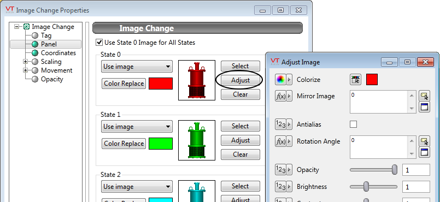Image resolution: width=440 pixels, height=202 pixels.
Task: Click State 1 Color Replace button
Action: pos(124,144)
